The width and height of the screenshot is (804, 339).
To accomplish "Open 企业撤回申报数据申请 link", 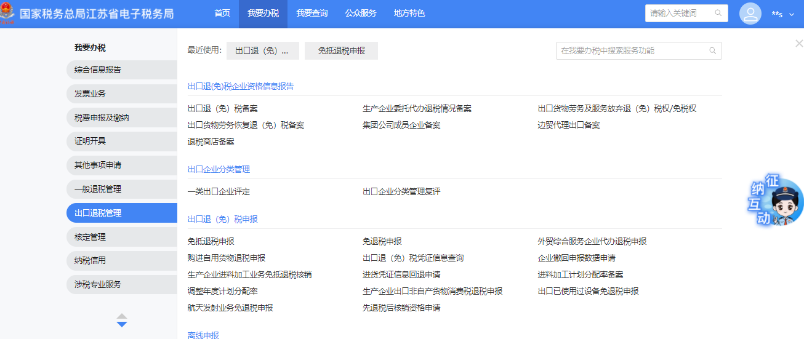I will click(x=576, y=258).
